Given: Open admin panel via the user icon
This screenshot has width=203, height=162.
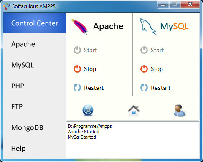Looking at the screenshot, I should pyautogui.click(x=180, y=111).
